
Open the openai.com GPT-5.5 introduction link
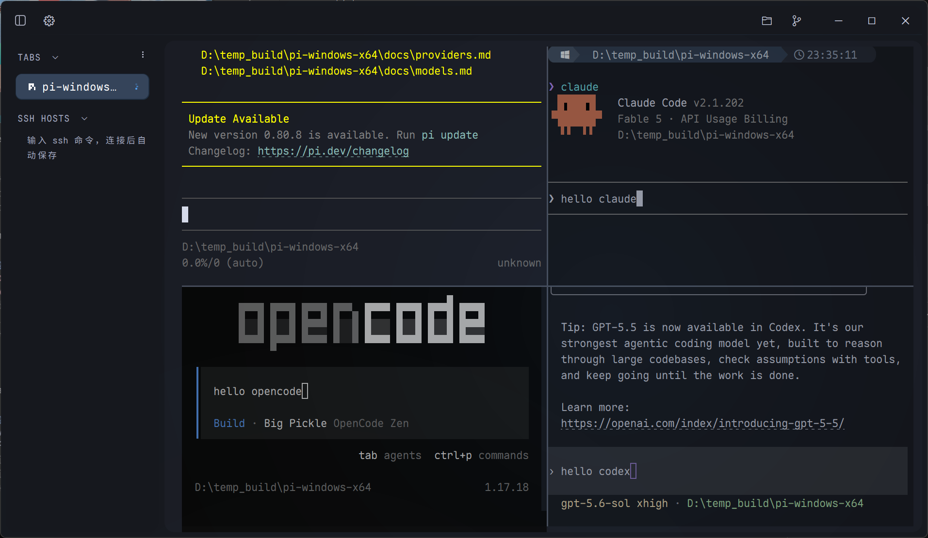pyautogui.click(x=702, y=423)
